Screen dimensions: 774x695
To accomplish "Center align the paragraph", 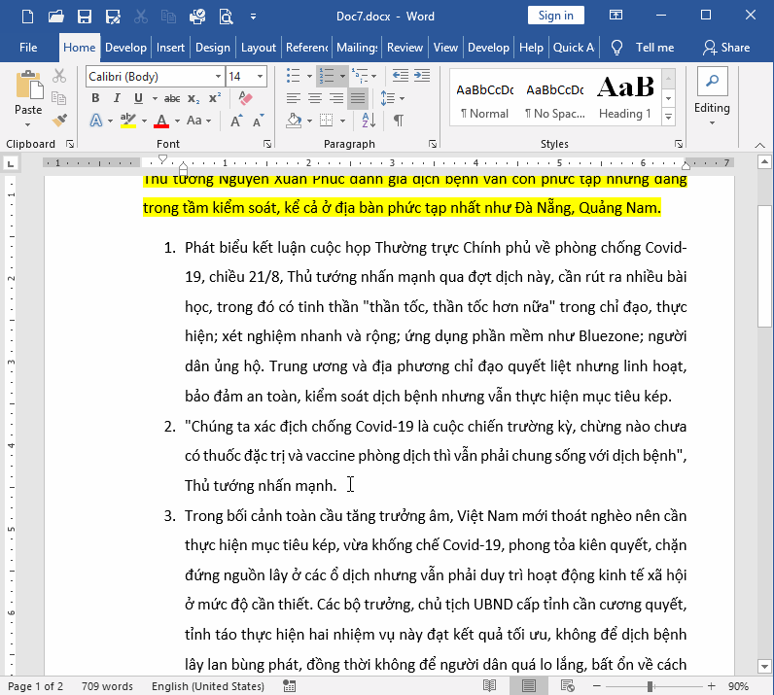I will [x=315, y=98].
